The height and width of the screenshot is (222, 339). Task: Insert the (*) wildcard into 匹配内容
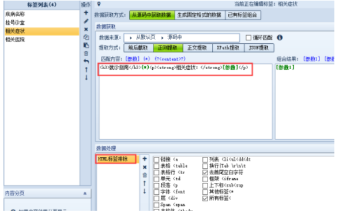[146, 59]
